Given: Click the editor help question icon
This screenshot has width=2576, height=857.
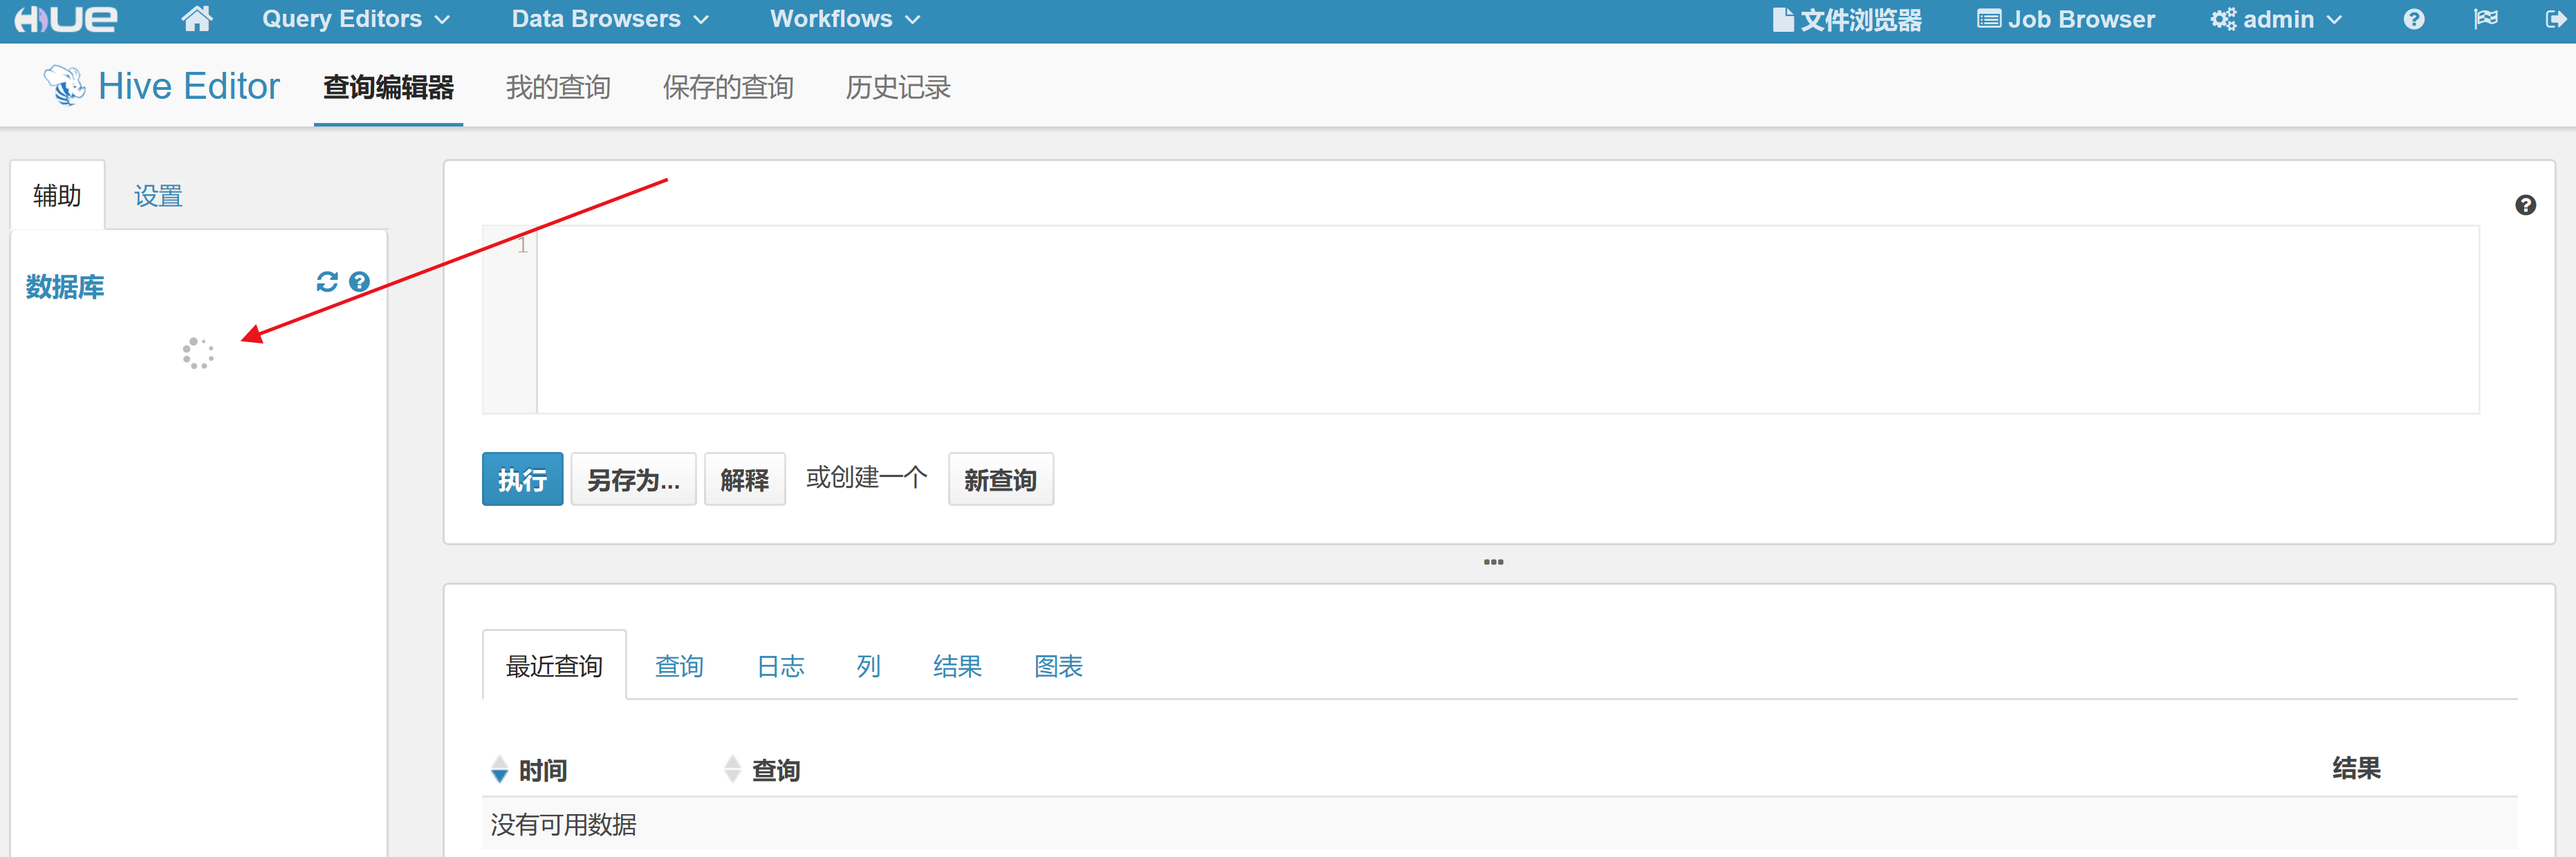Looking at the screenshot, I should click(2525, 205).
